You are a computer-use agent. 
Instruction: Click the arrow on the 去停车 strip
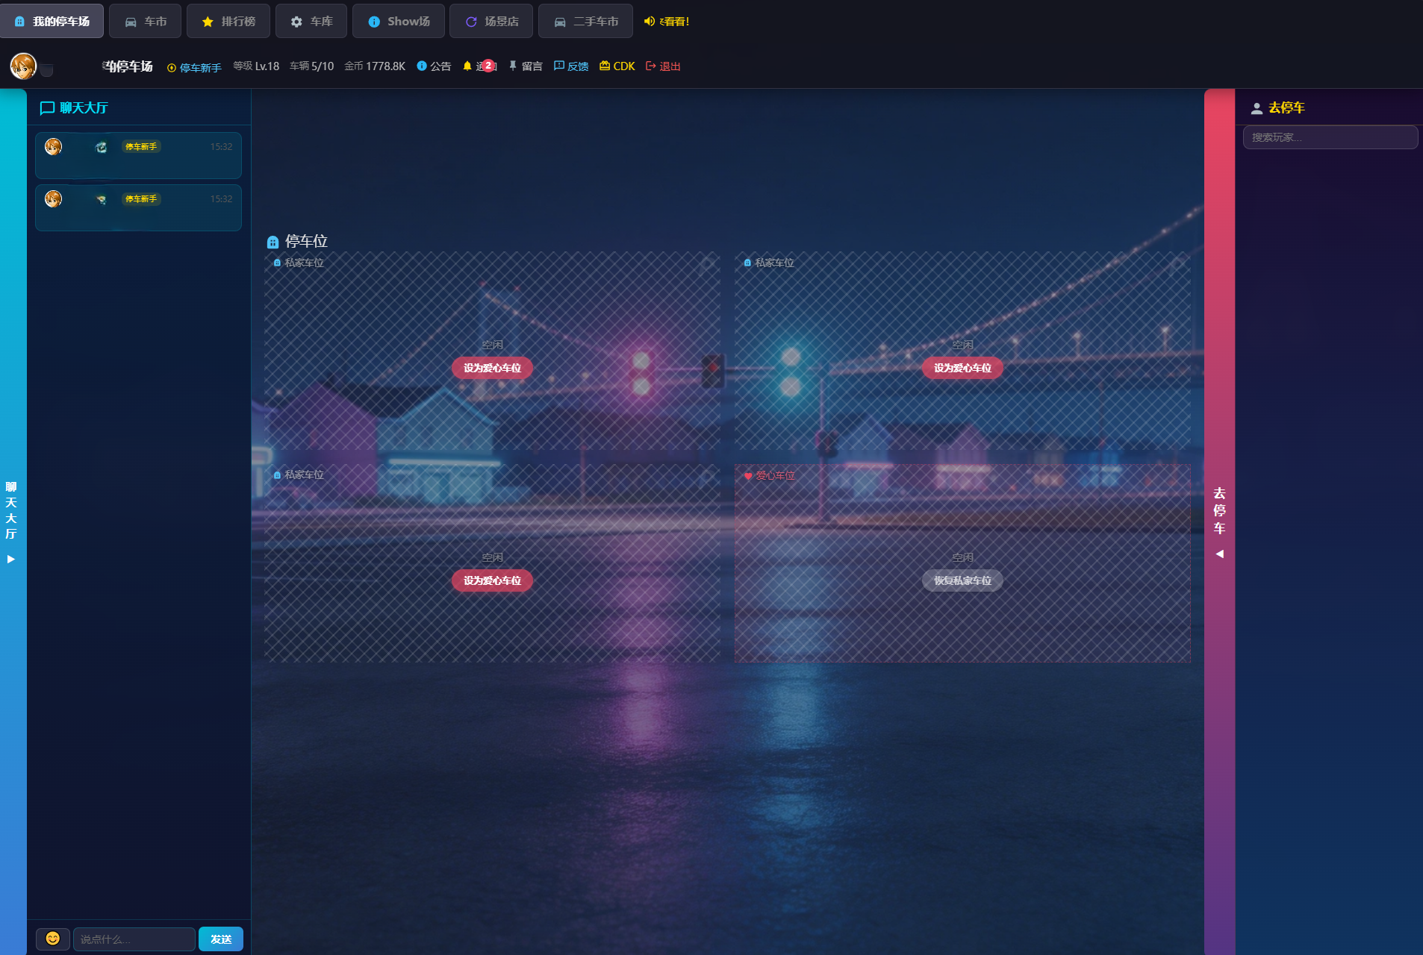point(1219,554)
